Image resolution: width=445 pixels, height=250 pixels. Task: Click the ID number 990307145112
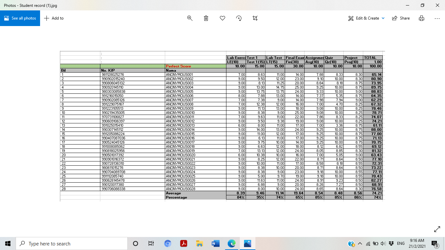[x=112, y=130]
